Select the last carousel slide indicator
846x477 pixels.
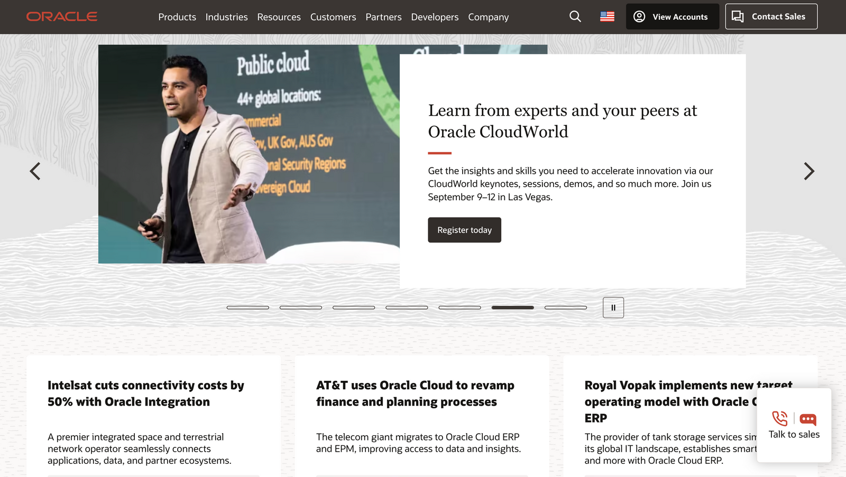pos(565,307)
